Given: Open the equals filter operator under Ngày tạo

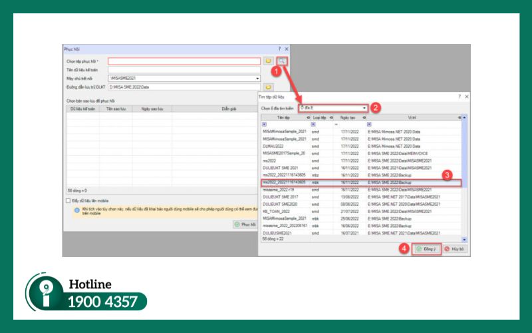Looking at the screenshot, I should click(x=336, y=125).
